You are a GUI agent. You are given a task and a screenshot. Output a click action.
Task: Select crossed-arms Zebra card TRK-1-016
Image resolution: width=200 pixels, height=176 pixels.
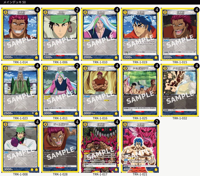point(100,90)
